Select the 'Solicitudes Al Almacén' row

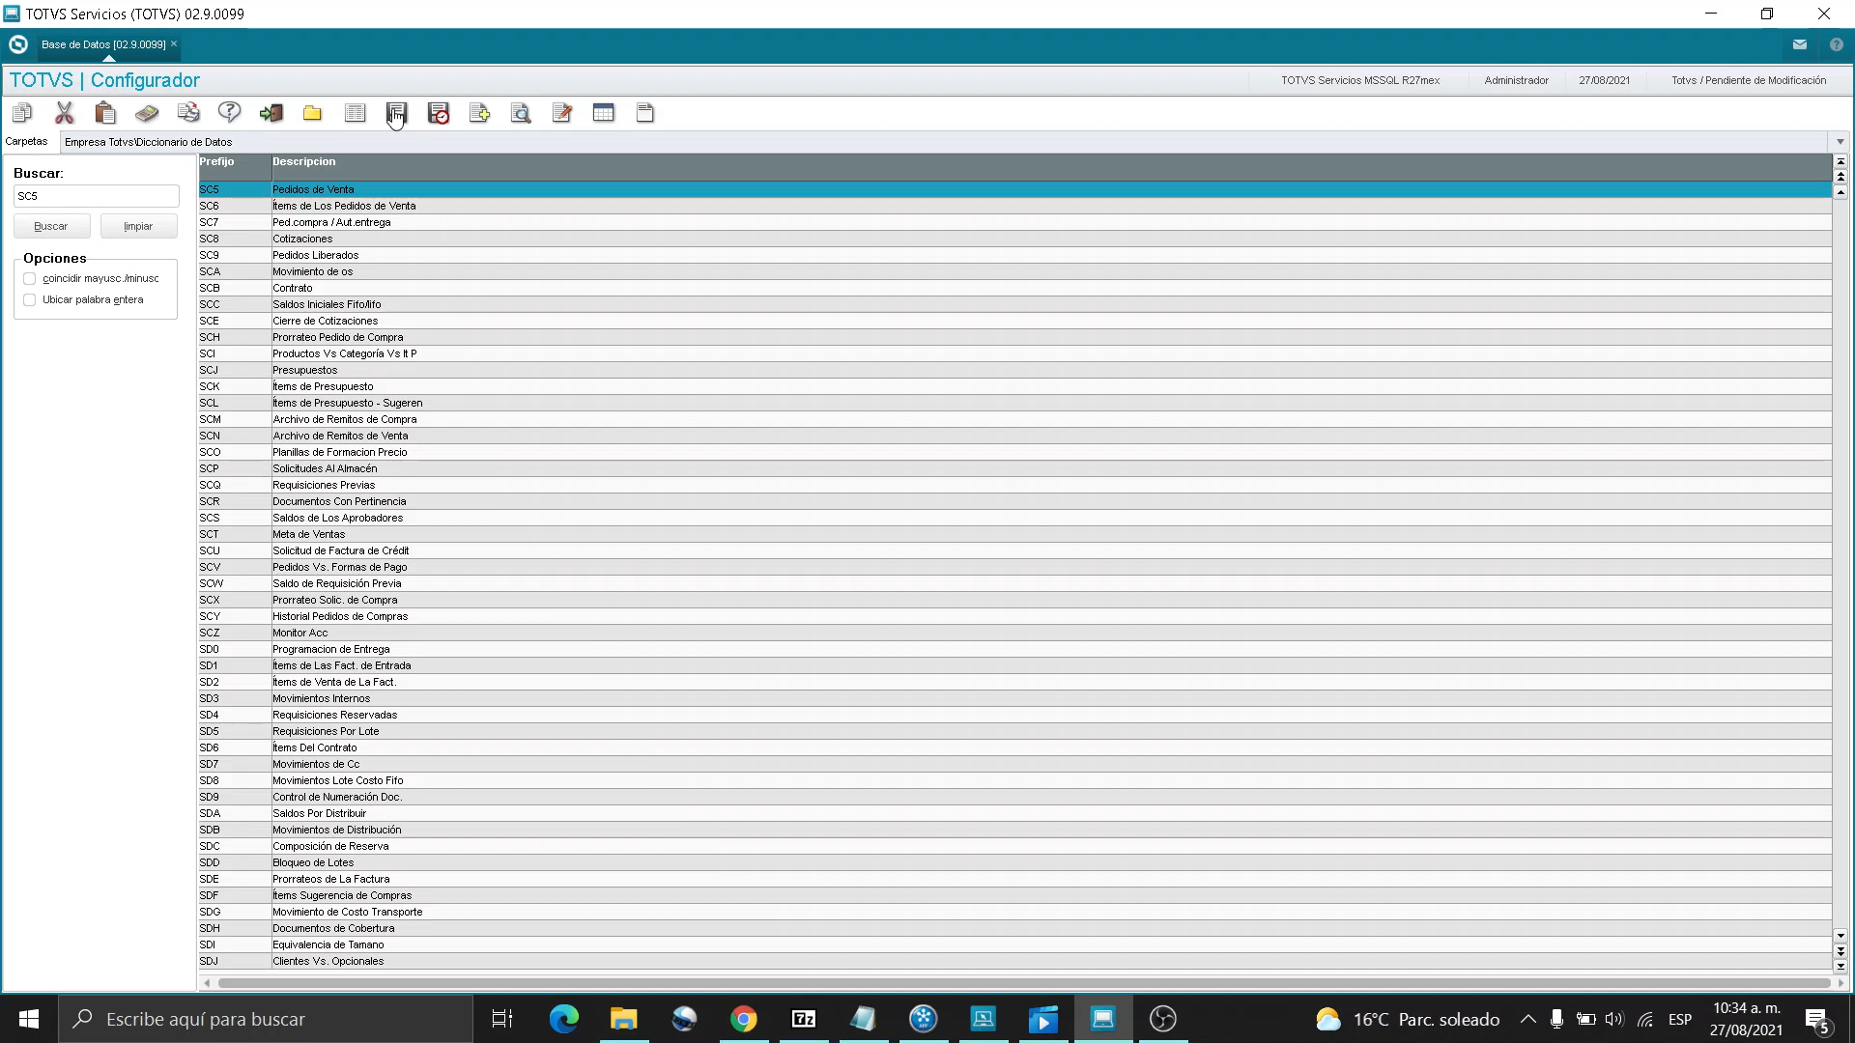tap(1014, 468)
